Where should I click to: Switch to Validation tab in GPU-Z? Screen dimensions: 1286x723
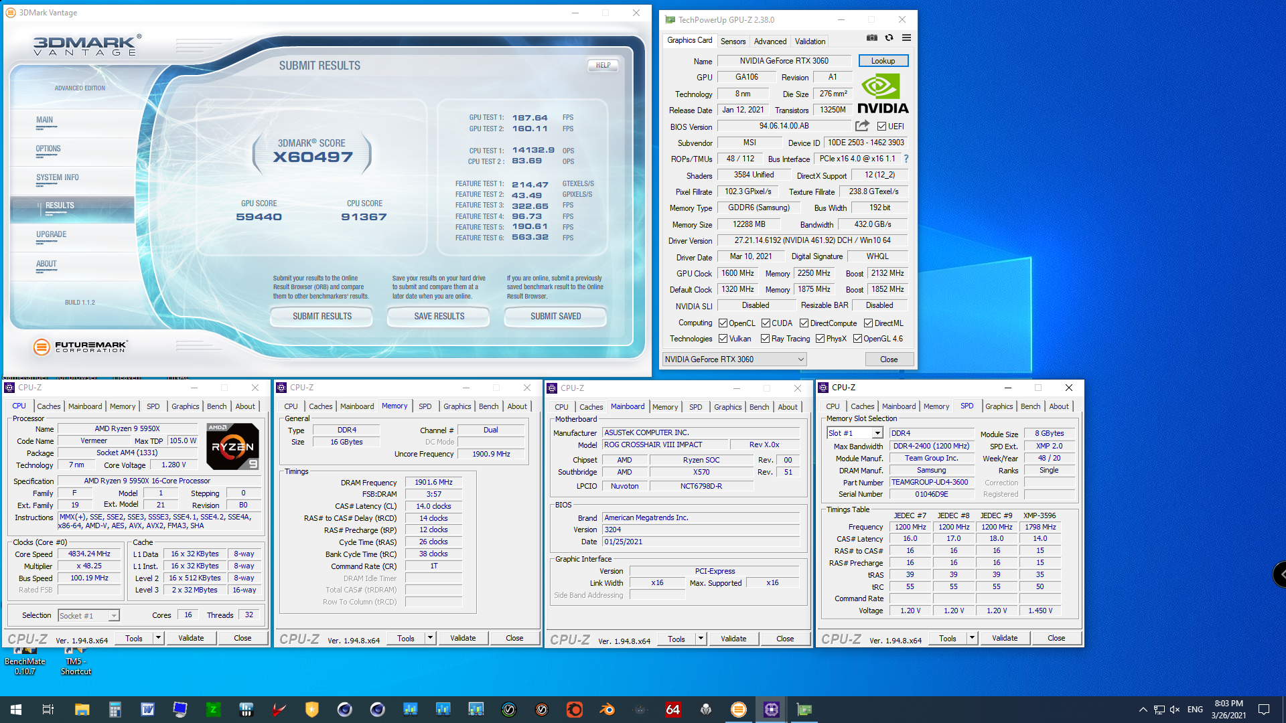point(810,41)
